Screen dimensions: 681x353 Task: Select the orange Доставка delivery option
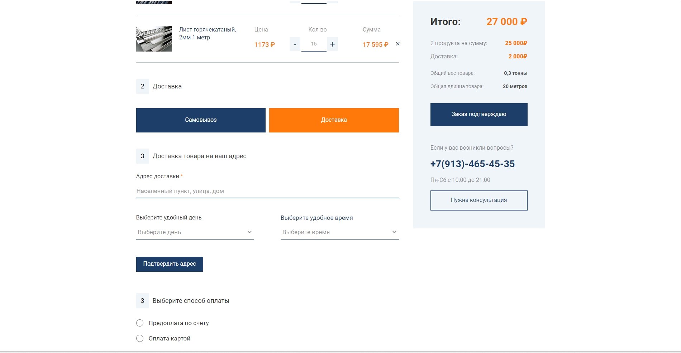[334, 120]
